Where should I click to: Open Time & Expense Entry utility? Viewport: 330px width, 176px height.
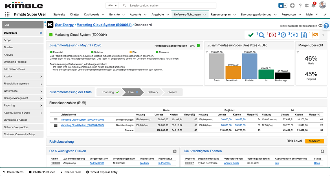102,172
